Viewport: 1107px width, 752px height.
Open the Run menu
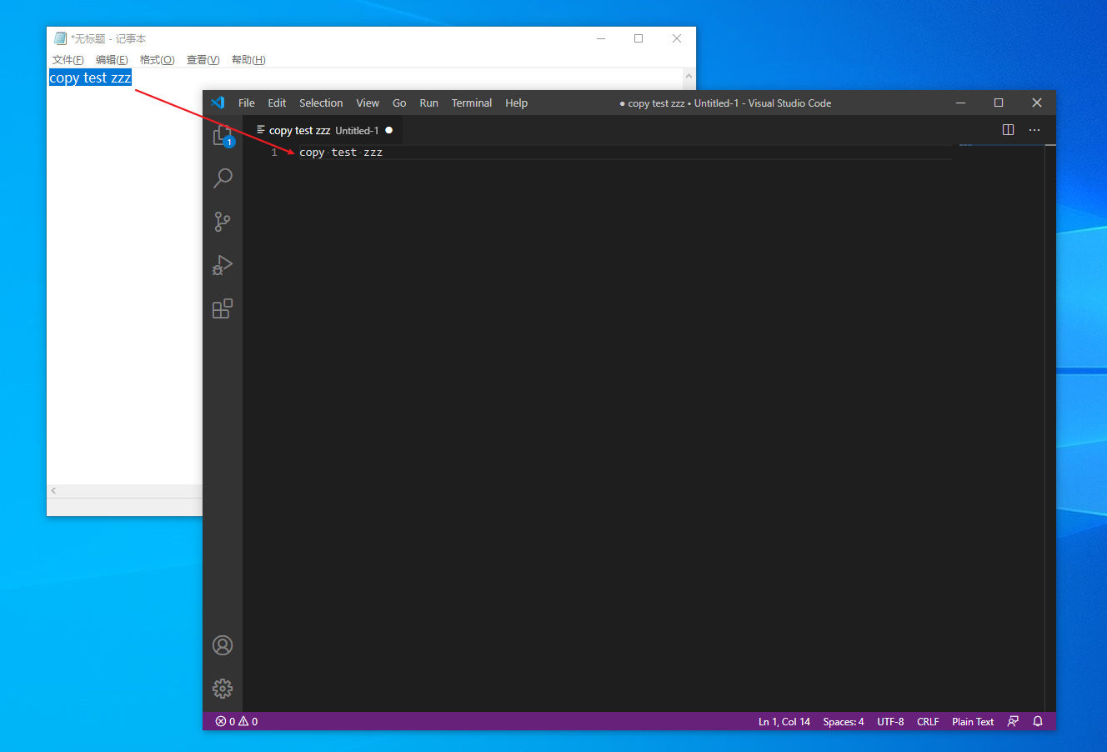click(428, 103)
